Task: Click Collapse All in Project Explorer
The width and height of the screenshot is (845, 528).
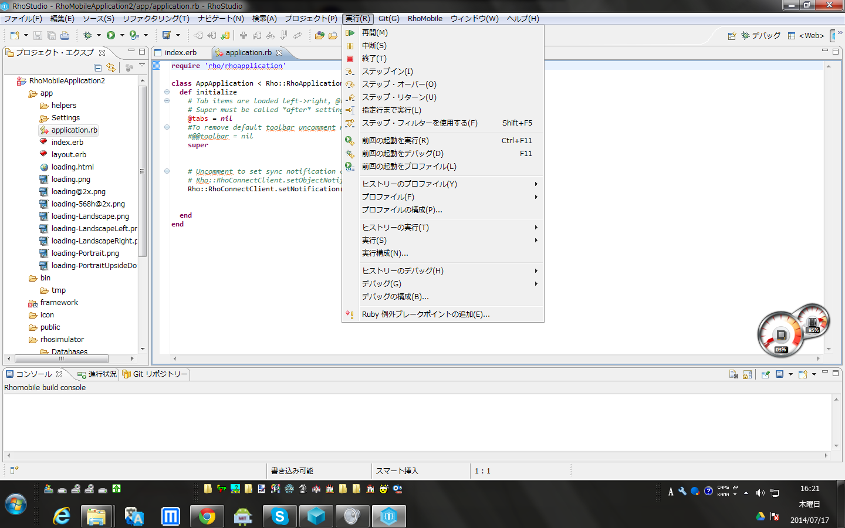Action: click(x=98, y=67)
